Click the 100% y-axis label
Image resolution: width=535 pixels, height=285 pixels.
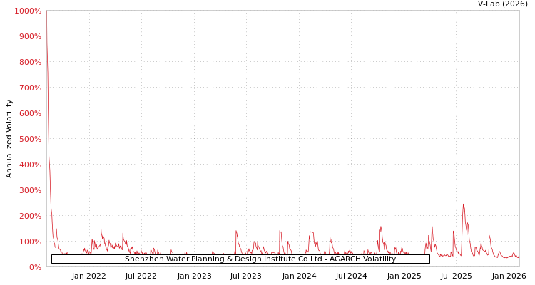[30, 242]
